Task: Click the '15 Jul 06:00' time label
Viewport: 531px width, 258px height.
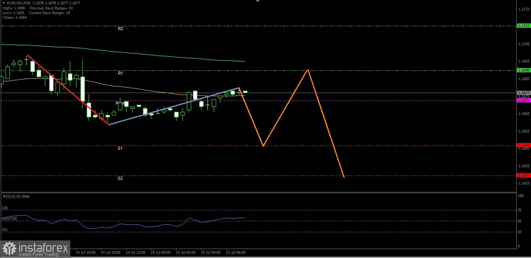Action: coord(236,253)
